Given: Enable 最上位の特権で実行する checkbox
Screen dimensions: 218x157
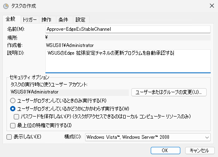Looking at the screenshot, I should pyautogui.click(x=13, y=125).
